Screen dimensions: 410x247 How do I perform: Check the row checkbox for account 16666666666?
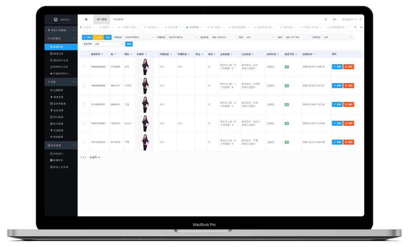tap(84, 66)
